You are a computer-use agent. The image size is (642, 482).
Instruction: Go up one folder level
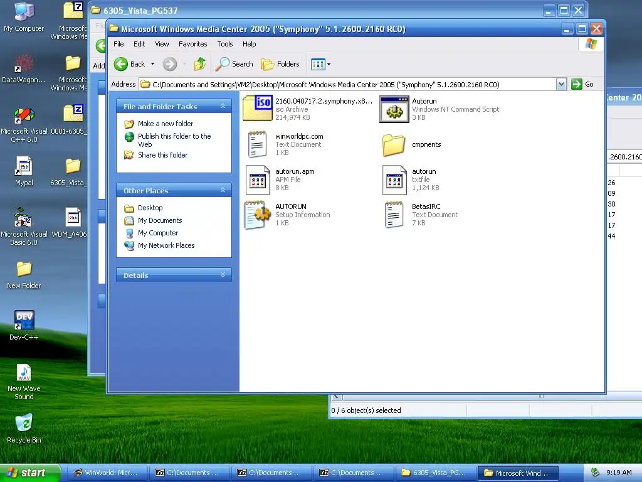tap(200, 64)
